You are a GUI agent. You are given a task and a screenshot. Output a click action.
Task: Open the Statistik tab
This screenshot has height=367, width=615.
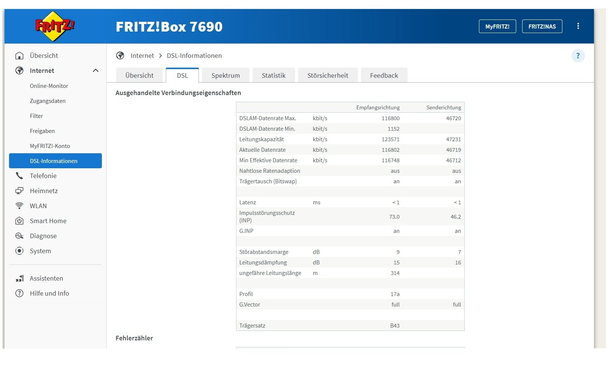(x=274, y=75)
